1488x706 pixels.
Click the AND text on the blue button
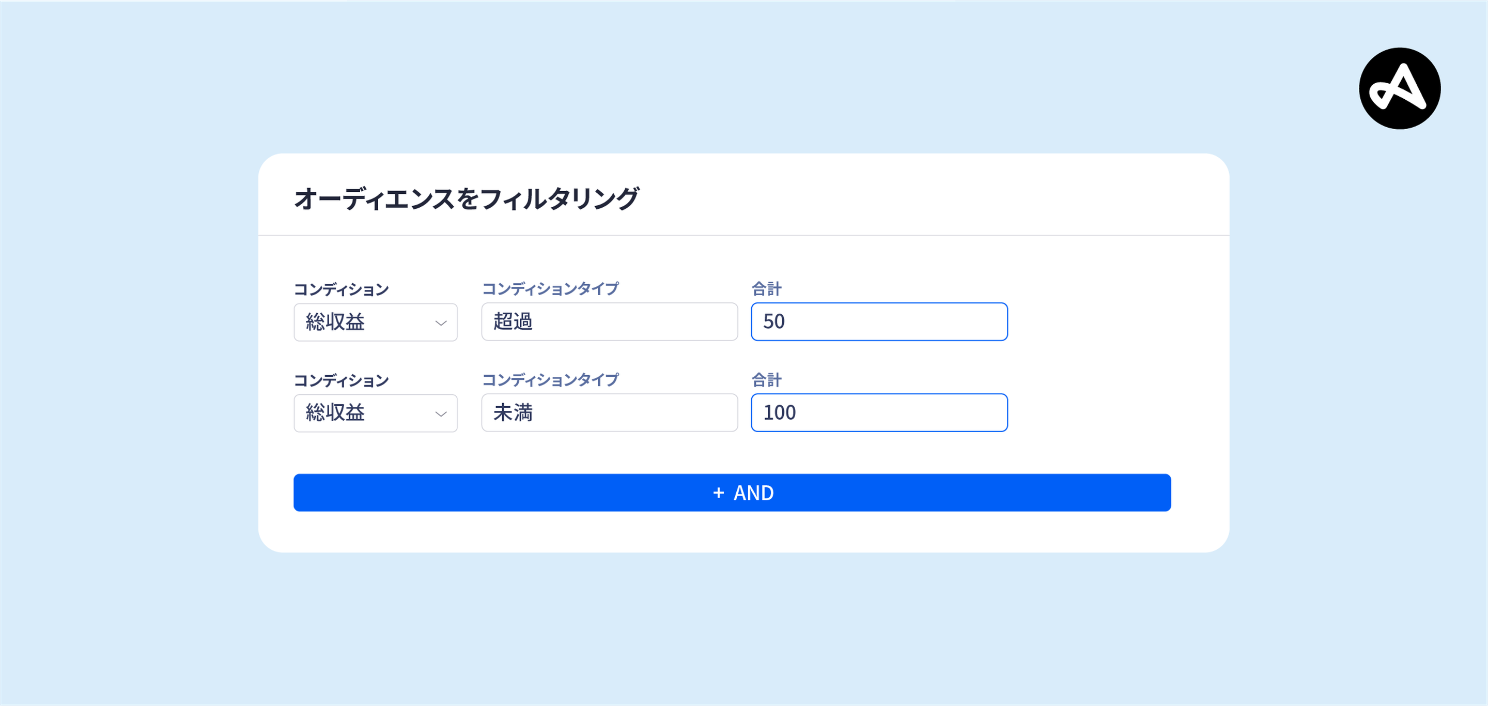point(753,493)
